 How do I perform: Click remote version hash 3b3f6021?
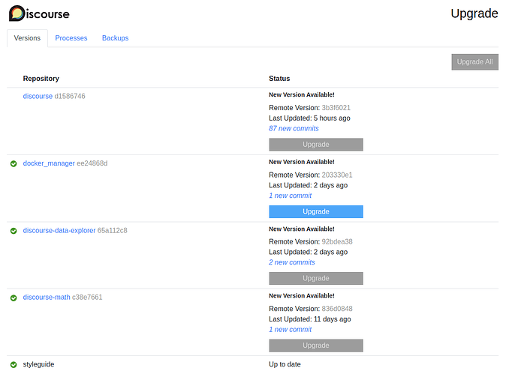click(x=336, y=108)
